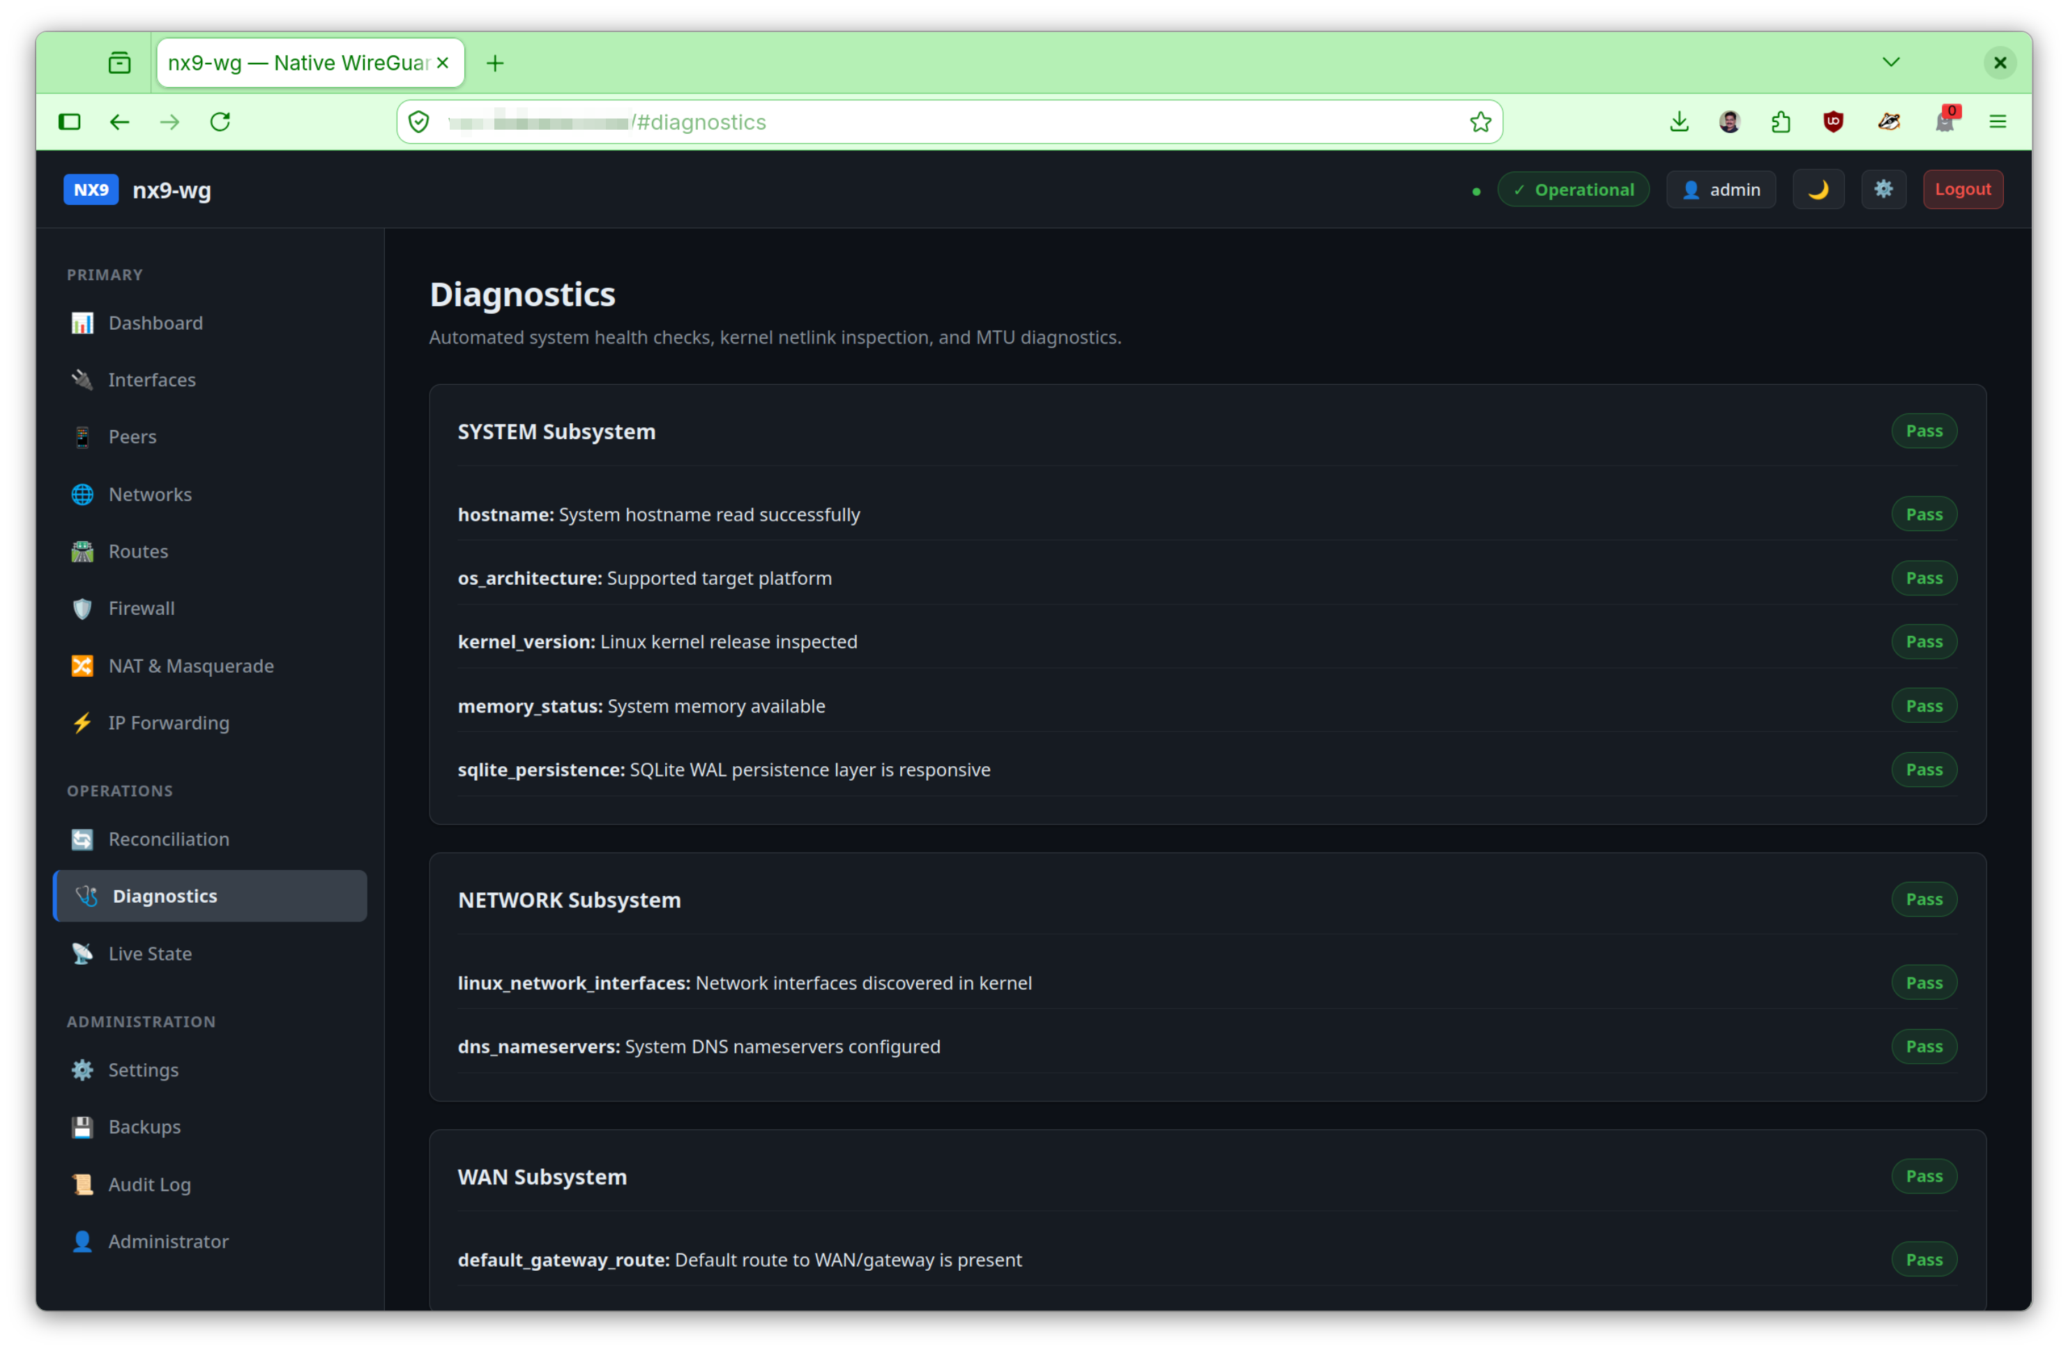Click the gear settings icon in header
The width and height of the screenshot is (2068, 1351).
coord(1883,190)
